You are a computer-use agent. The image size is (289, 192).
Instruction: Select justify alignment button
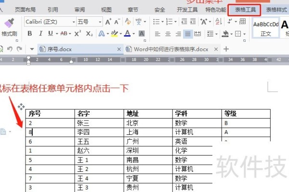(188, 34)
